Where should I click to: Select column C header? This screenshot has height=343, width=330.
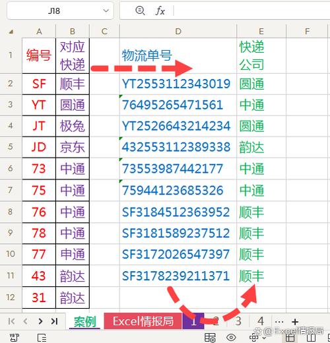coord(104,32)
